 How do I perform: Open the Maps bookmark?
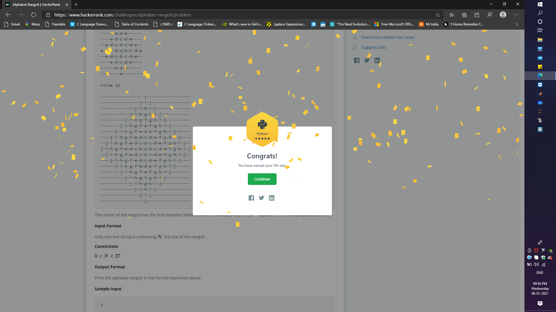[x=32, y=24]
